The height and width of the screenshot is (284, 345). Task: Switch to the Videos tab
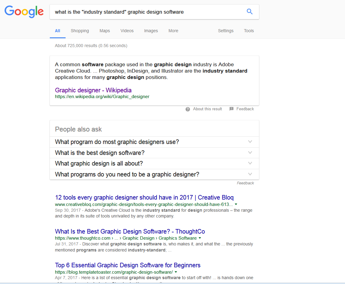click(x=127, y=31)
